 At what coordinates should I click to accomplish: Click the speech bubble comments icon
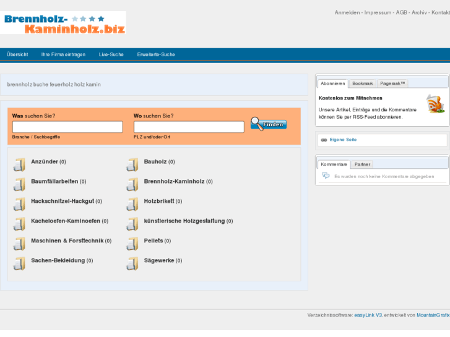[x=326, y=175]
